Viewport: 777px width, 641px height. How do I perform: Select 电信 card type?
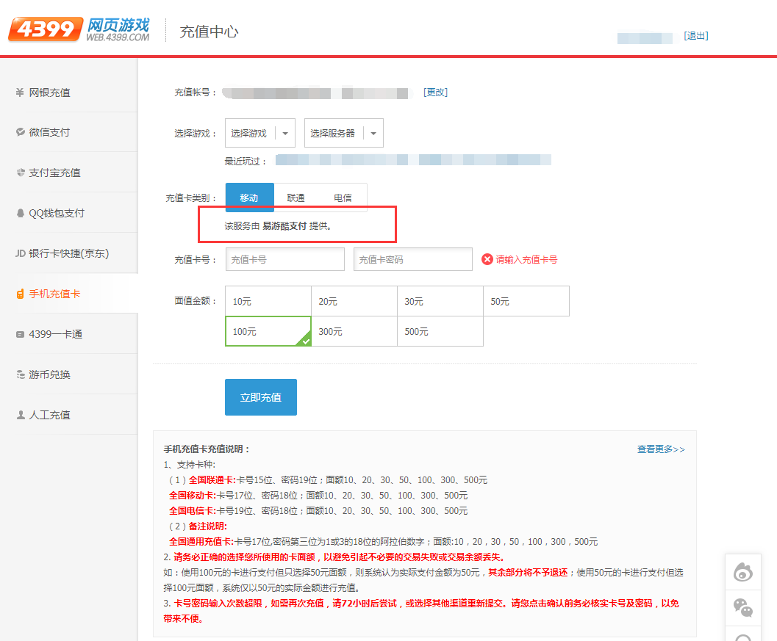click(343, 198)
